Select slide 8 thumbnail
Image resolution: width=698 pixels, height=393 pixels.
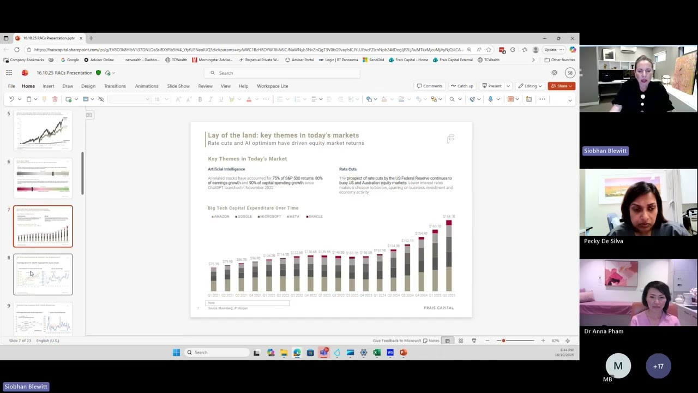(43, 275)
